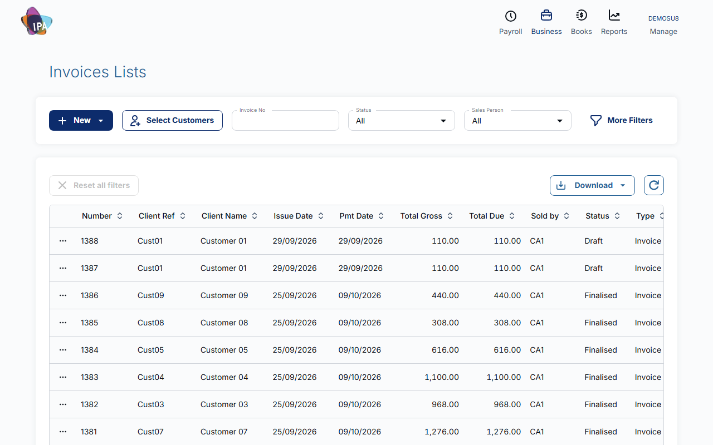Open the Business briefcase icon

click(x=546, y=16)
